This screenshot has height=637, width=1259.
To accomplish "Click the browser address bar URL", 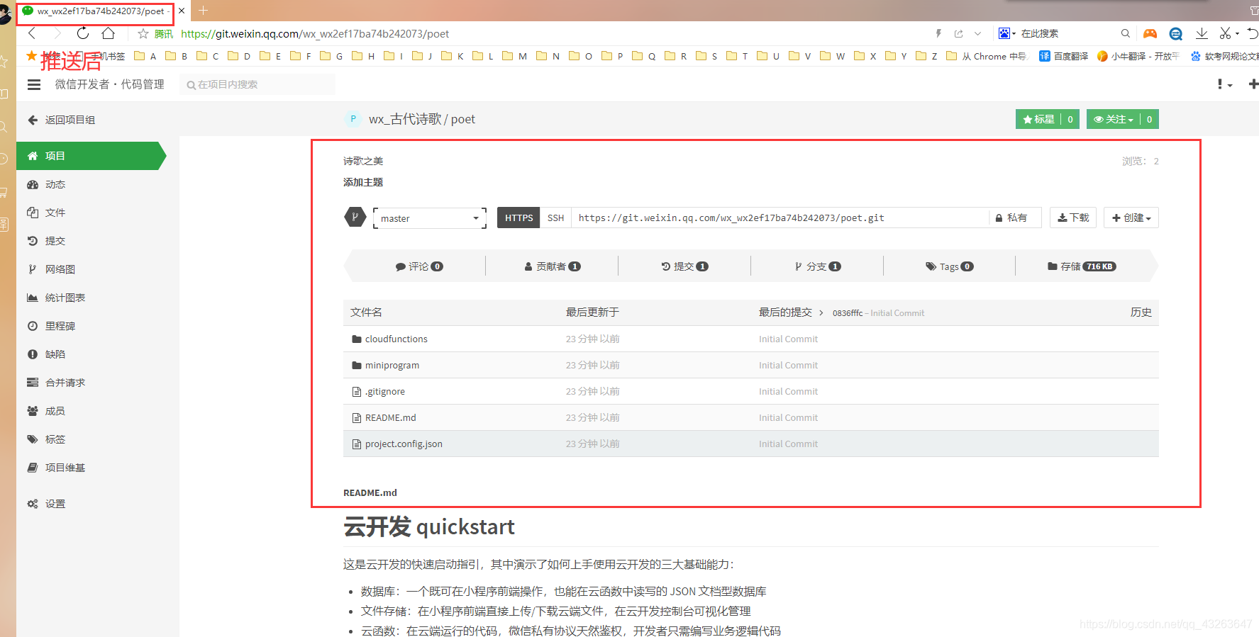I will (315, 33).
